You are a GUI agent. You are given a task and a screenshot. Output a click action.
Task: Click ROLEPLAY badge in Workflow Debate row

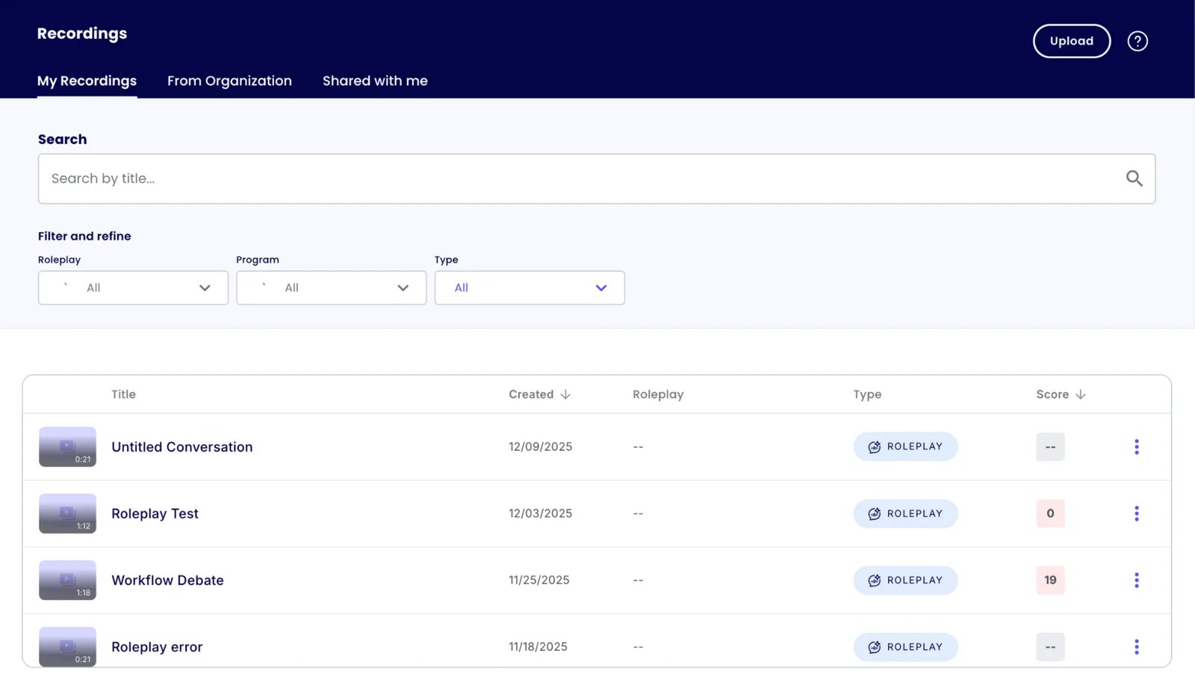905,580
